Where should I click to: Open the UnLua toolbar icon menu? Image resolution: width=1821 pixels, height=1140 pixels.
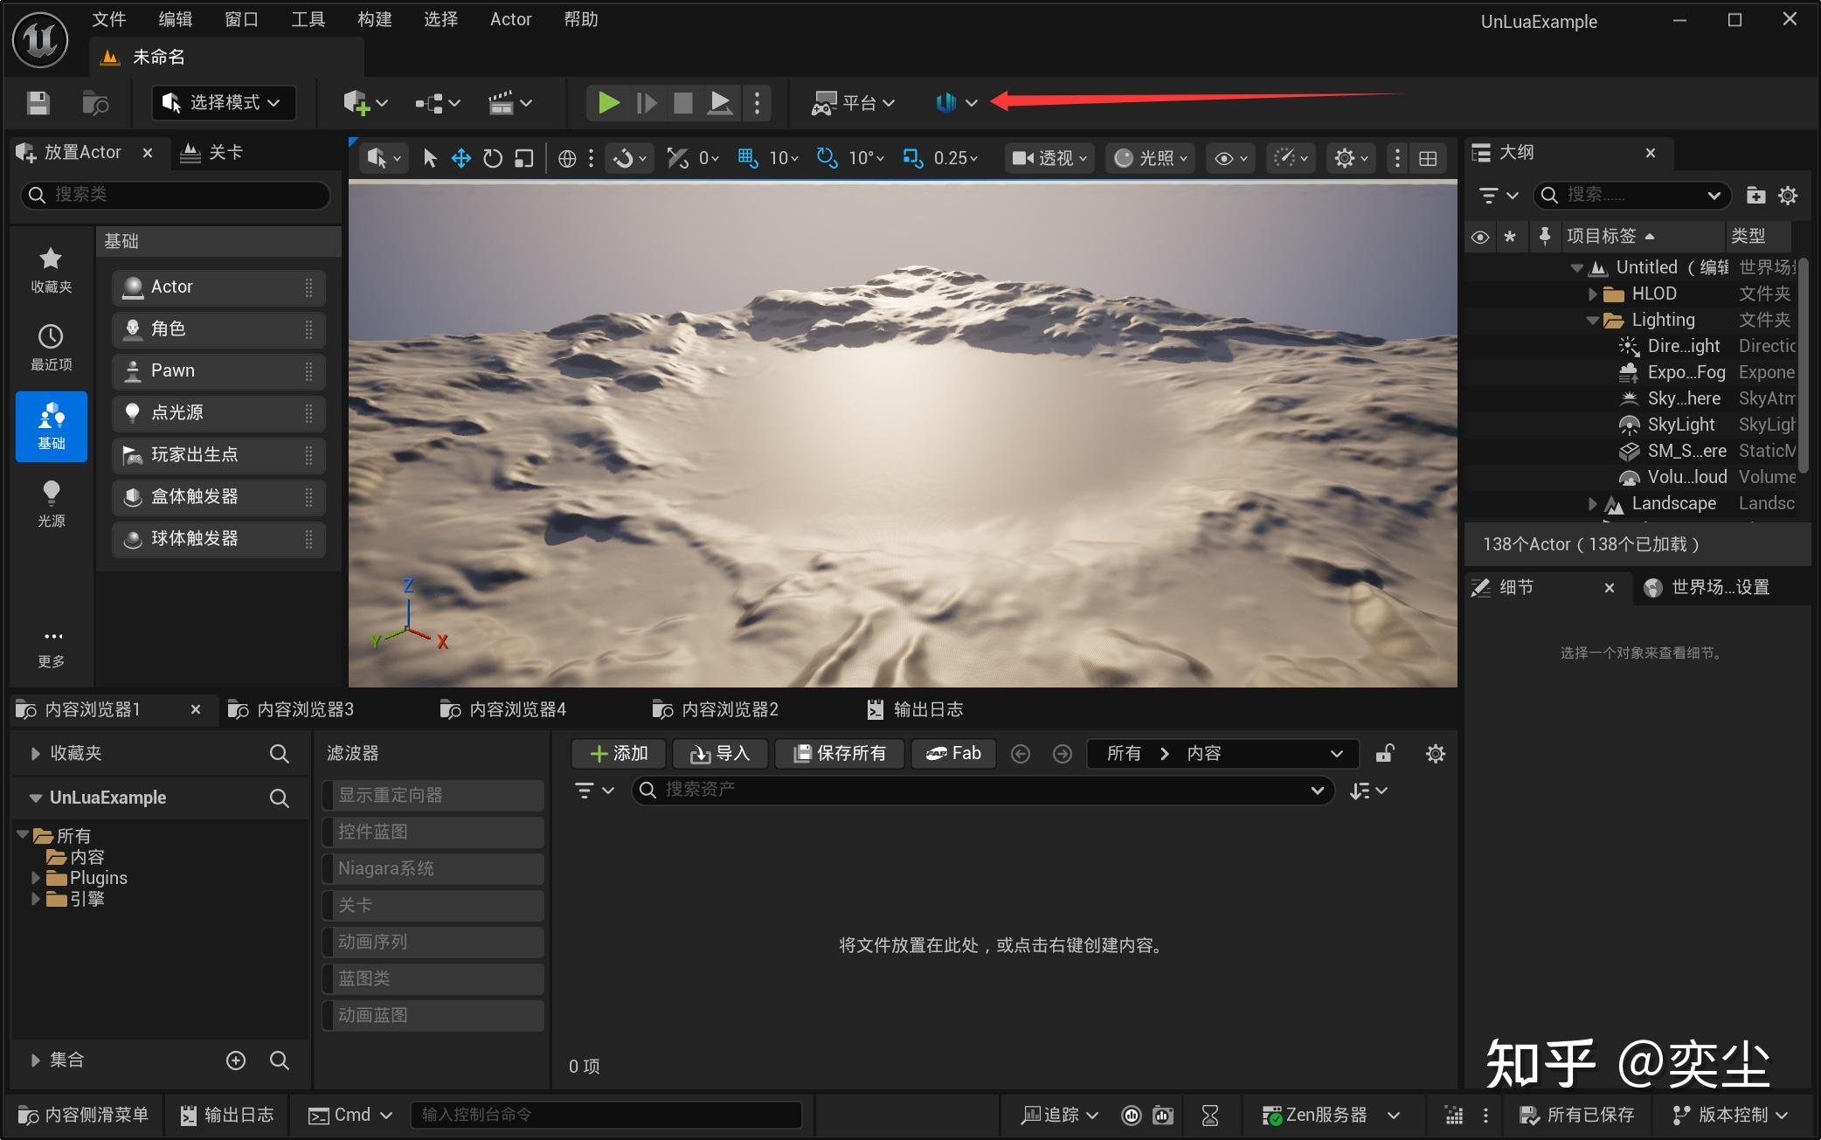[955, 103]
